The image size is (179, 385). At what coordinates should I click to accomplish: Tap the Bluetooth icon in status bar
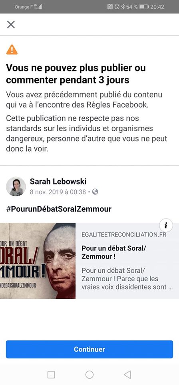point(123,7)
